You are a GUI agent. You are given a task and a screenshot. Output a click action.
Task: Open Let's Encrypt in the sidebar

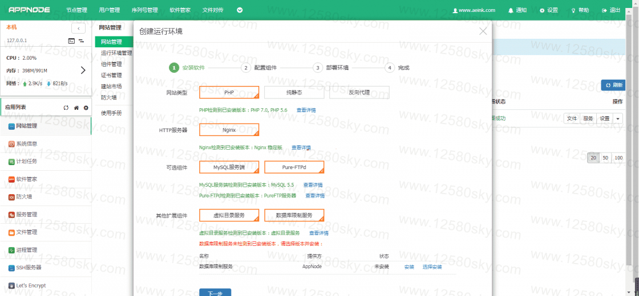click(x=46, y=285)
